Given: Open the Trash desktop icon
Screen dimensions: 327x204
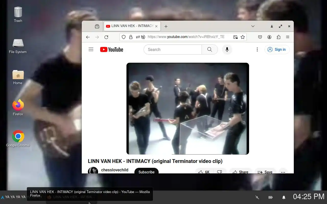Looking at the screenshot, I should pyautogui.click(x=18, y=15).
